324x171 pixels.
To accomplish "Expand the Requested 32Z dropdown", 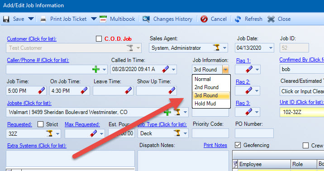I will click(58, 133).
